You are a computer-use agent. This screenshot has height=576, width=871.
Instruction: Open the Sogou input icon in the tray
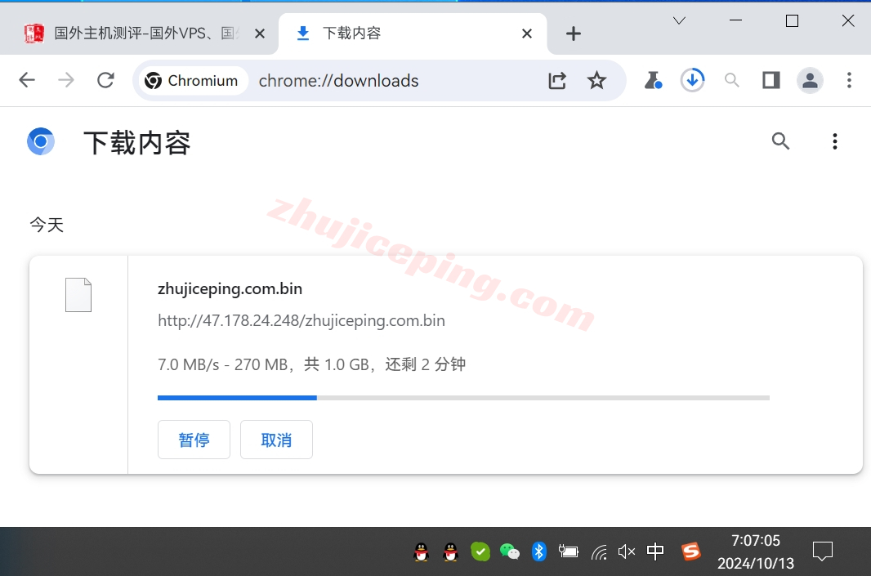[690, 551]
